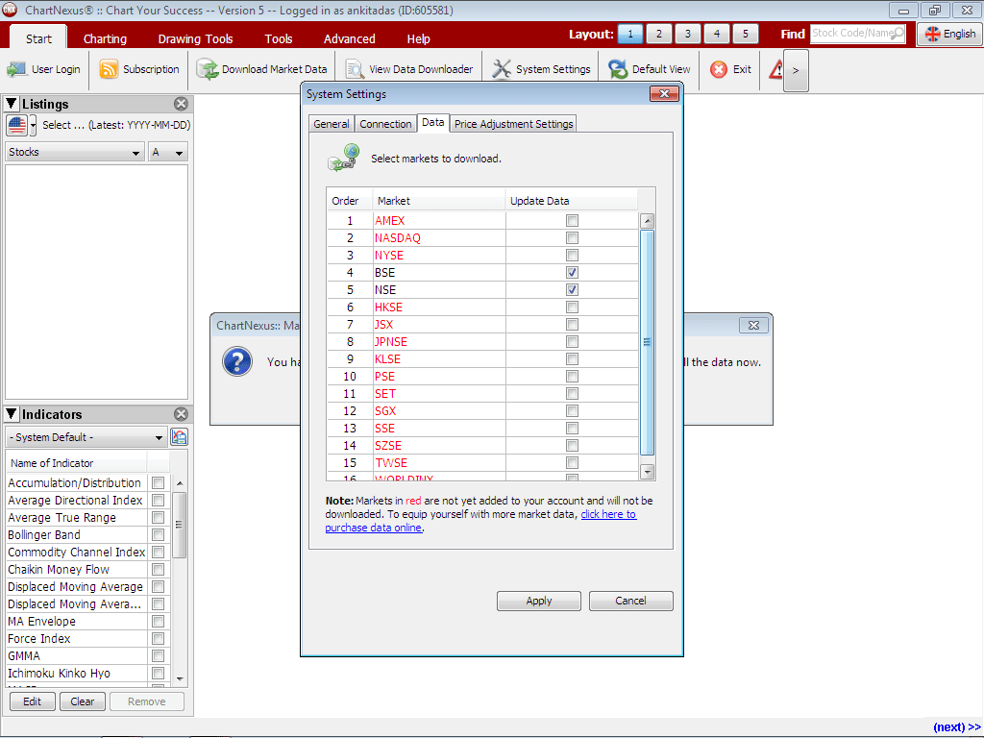This screenshot has width=984, height=738.
Task: Click the Download Market Data icon
Action: [208, 69]
